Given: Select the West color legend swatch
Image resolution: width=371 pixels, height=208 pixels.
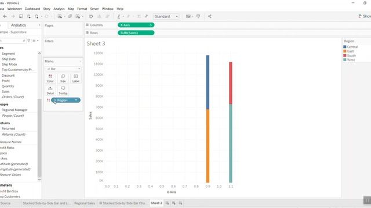Looking at the screenshot, I should [345, 60].
